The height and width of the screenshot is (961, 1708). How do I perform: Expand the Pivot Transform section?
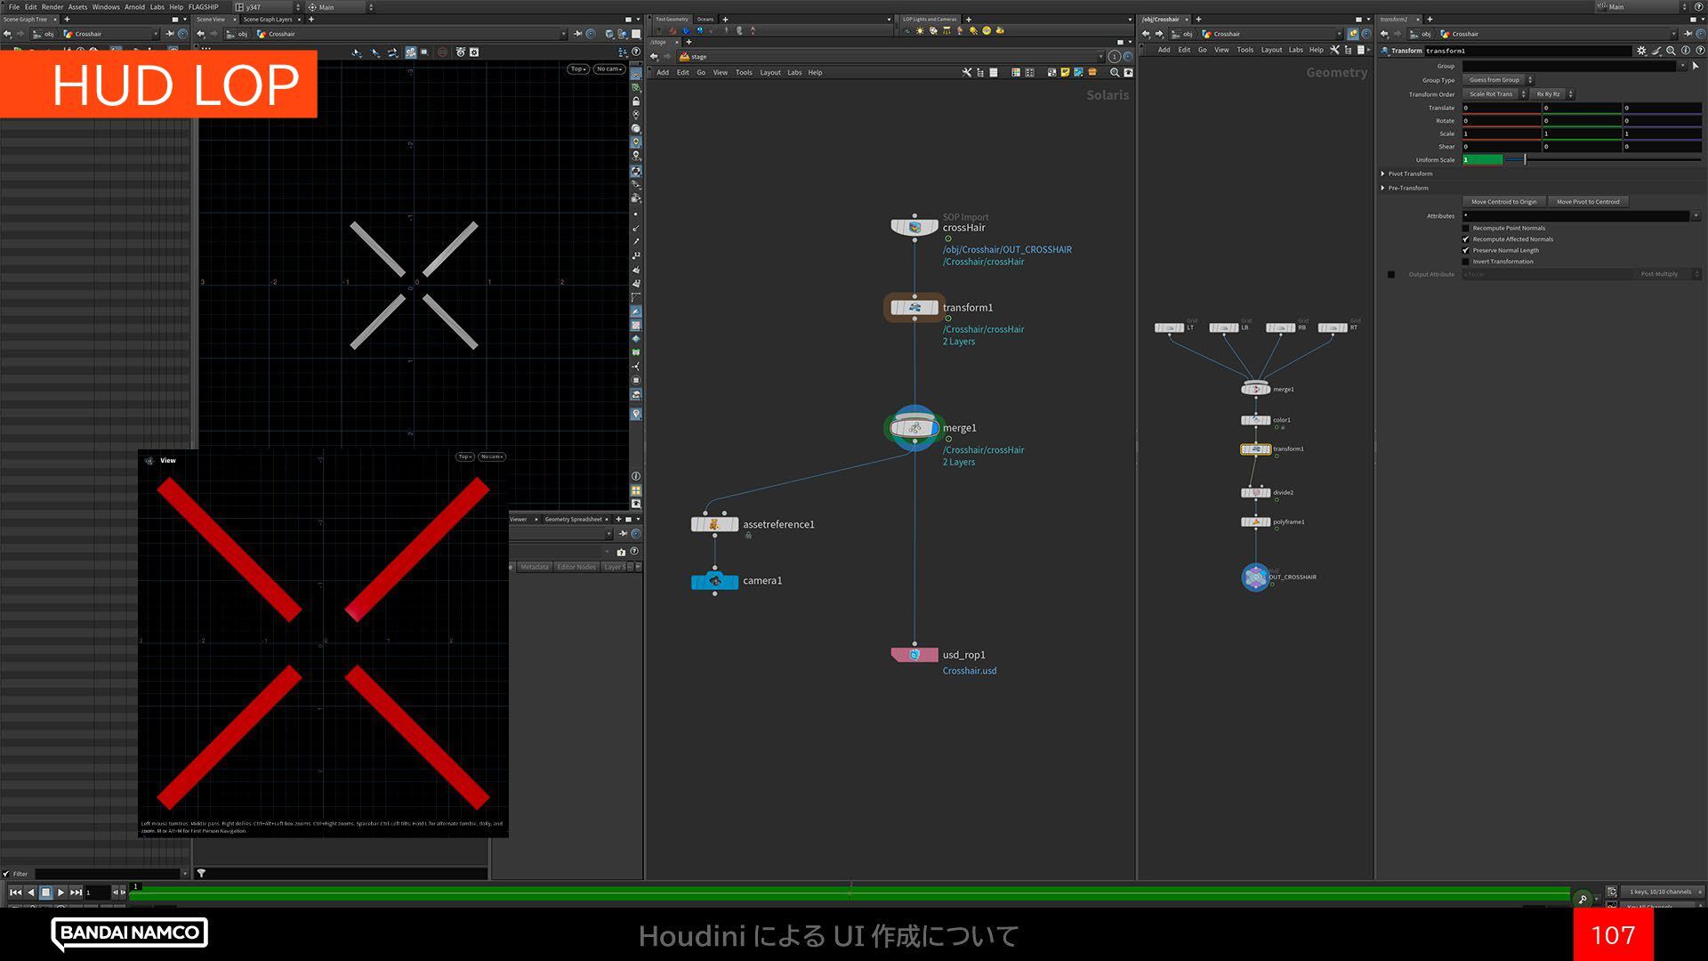tap(1383, 174)
